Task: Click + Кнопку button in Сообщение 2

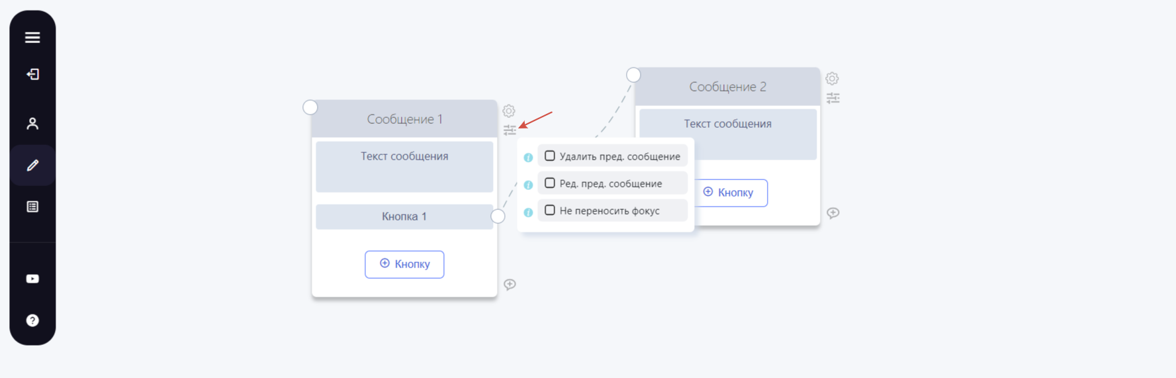Action: pos(731,193)
